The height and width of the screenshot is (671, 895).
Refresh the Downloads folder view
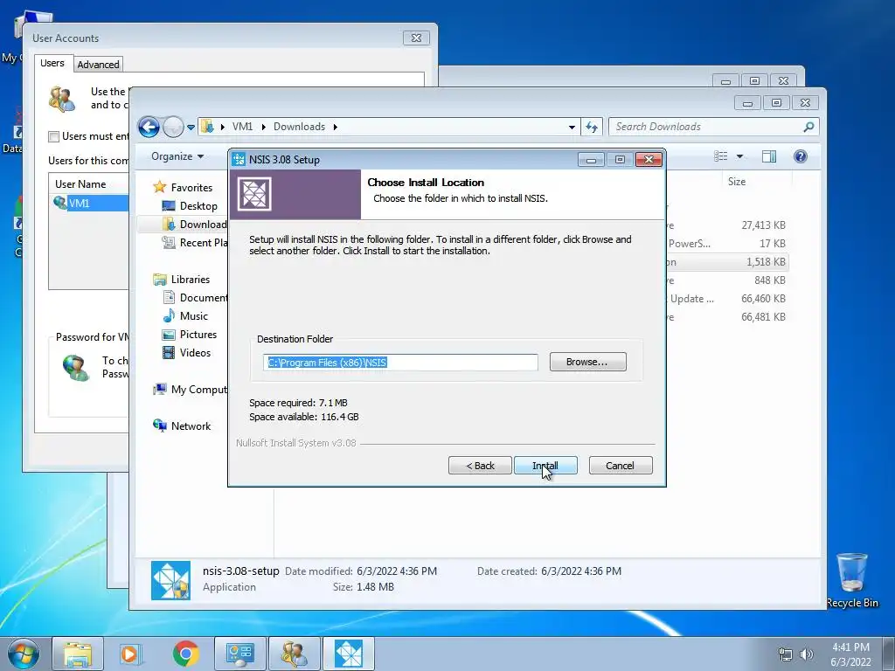[x=592, y=128]
